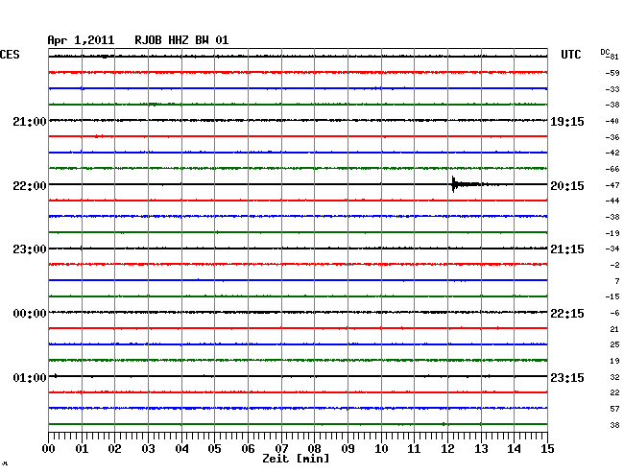The width and height of the screenshot is (624, 474).
Task: Click the DC offset value '21'
Action: pos(614,329)
